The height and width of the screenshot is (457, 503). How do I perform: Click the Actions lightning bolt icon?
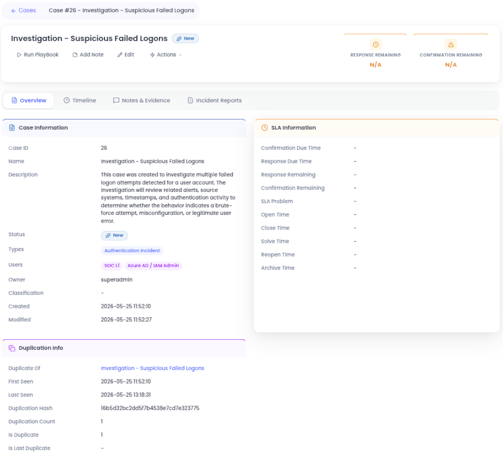(152, 55)
